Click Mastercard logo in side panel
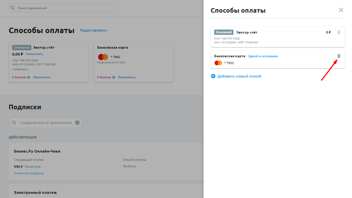This screenshot has width=352, height=198. (x=218, y=63)
